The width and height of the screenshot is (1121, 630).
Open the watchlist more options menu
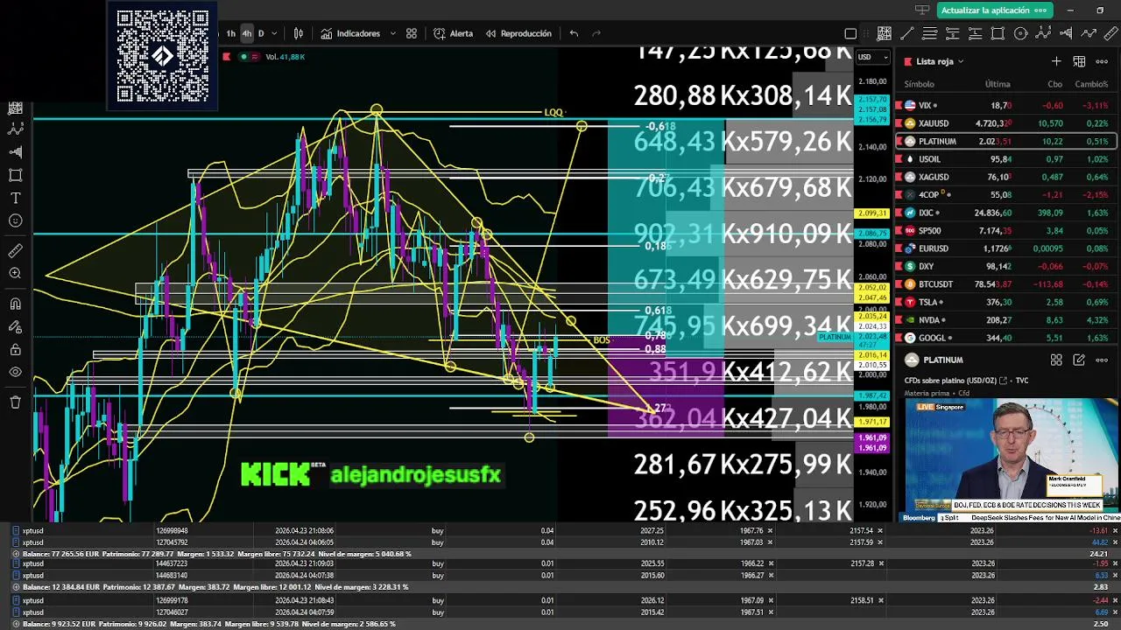coord(1102,61)
